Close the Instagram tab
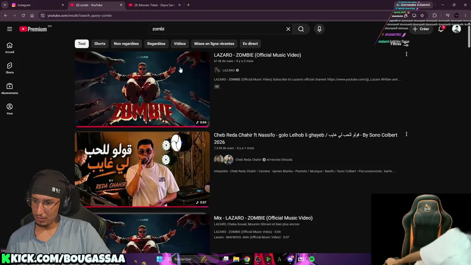 tap(63, 5)
